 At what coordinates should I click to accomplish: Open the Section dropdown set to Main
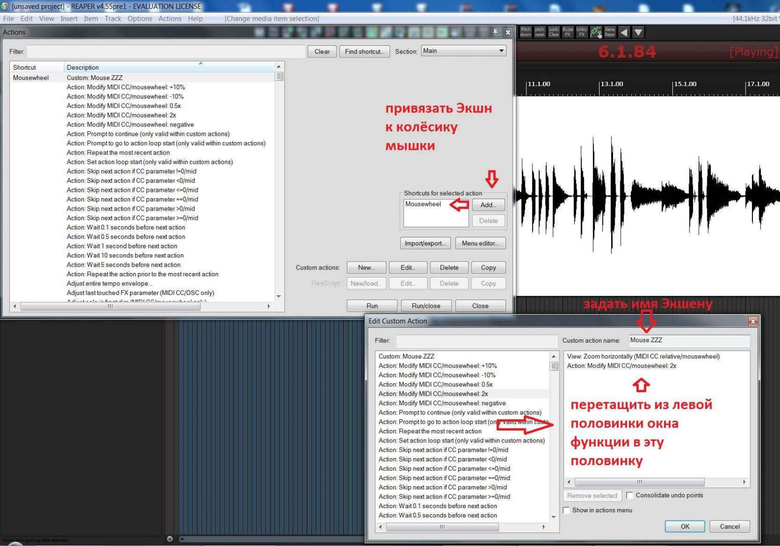tap(463, 51)
